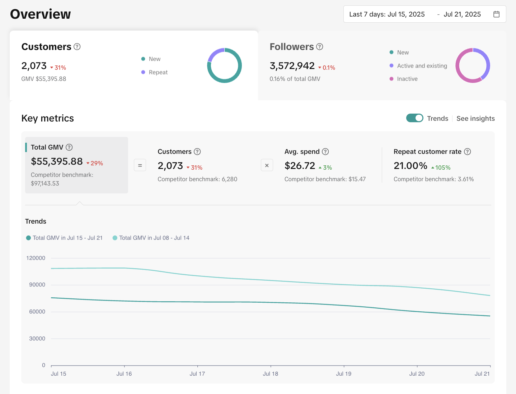The width and height of the screenshot is (516, 394).
Task: Click the Followers donut chart
Action: tap(473, 65)
